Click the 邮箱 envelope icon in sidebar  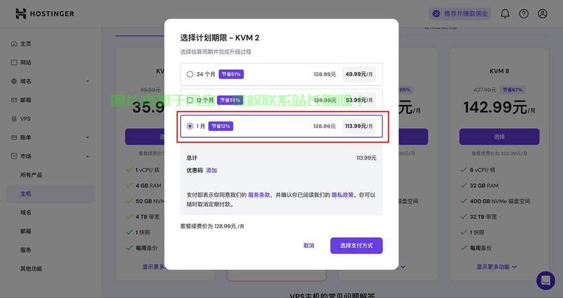[x=14, y=100]
